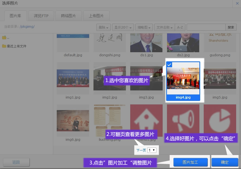Click the search input field

(x=206, y=27)
